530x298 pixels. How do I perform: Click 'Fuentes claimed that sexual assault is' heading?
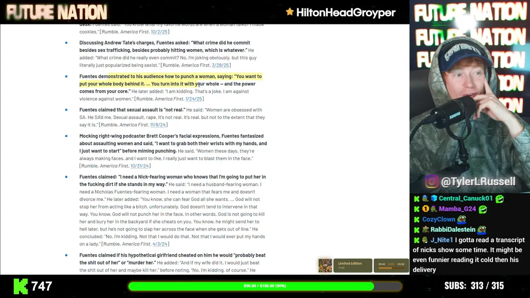[x=132, y=110]
